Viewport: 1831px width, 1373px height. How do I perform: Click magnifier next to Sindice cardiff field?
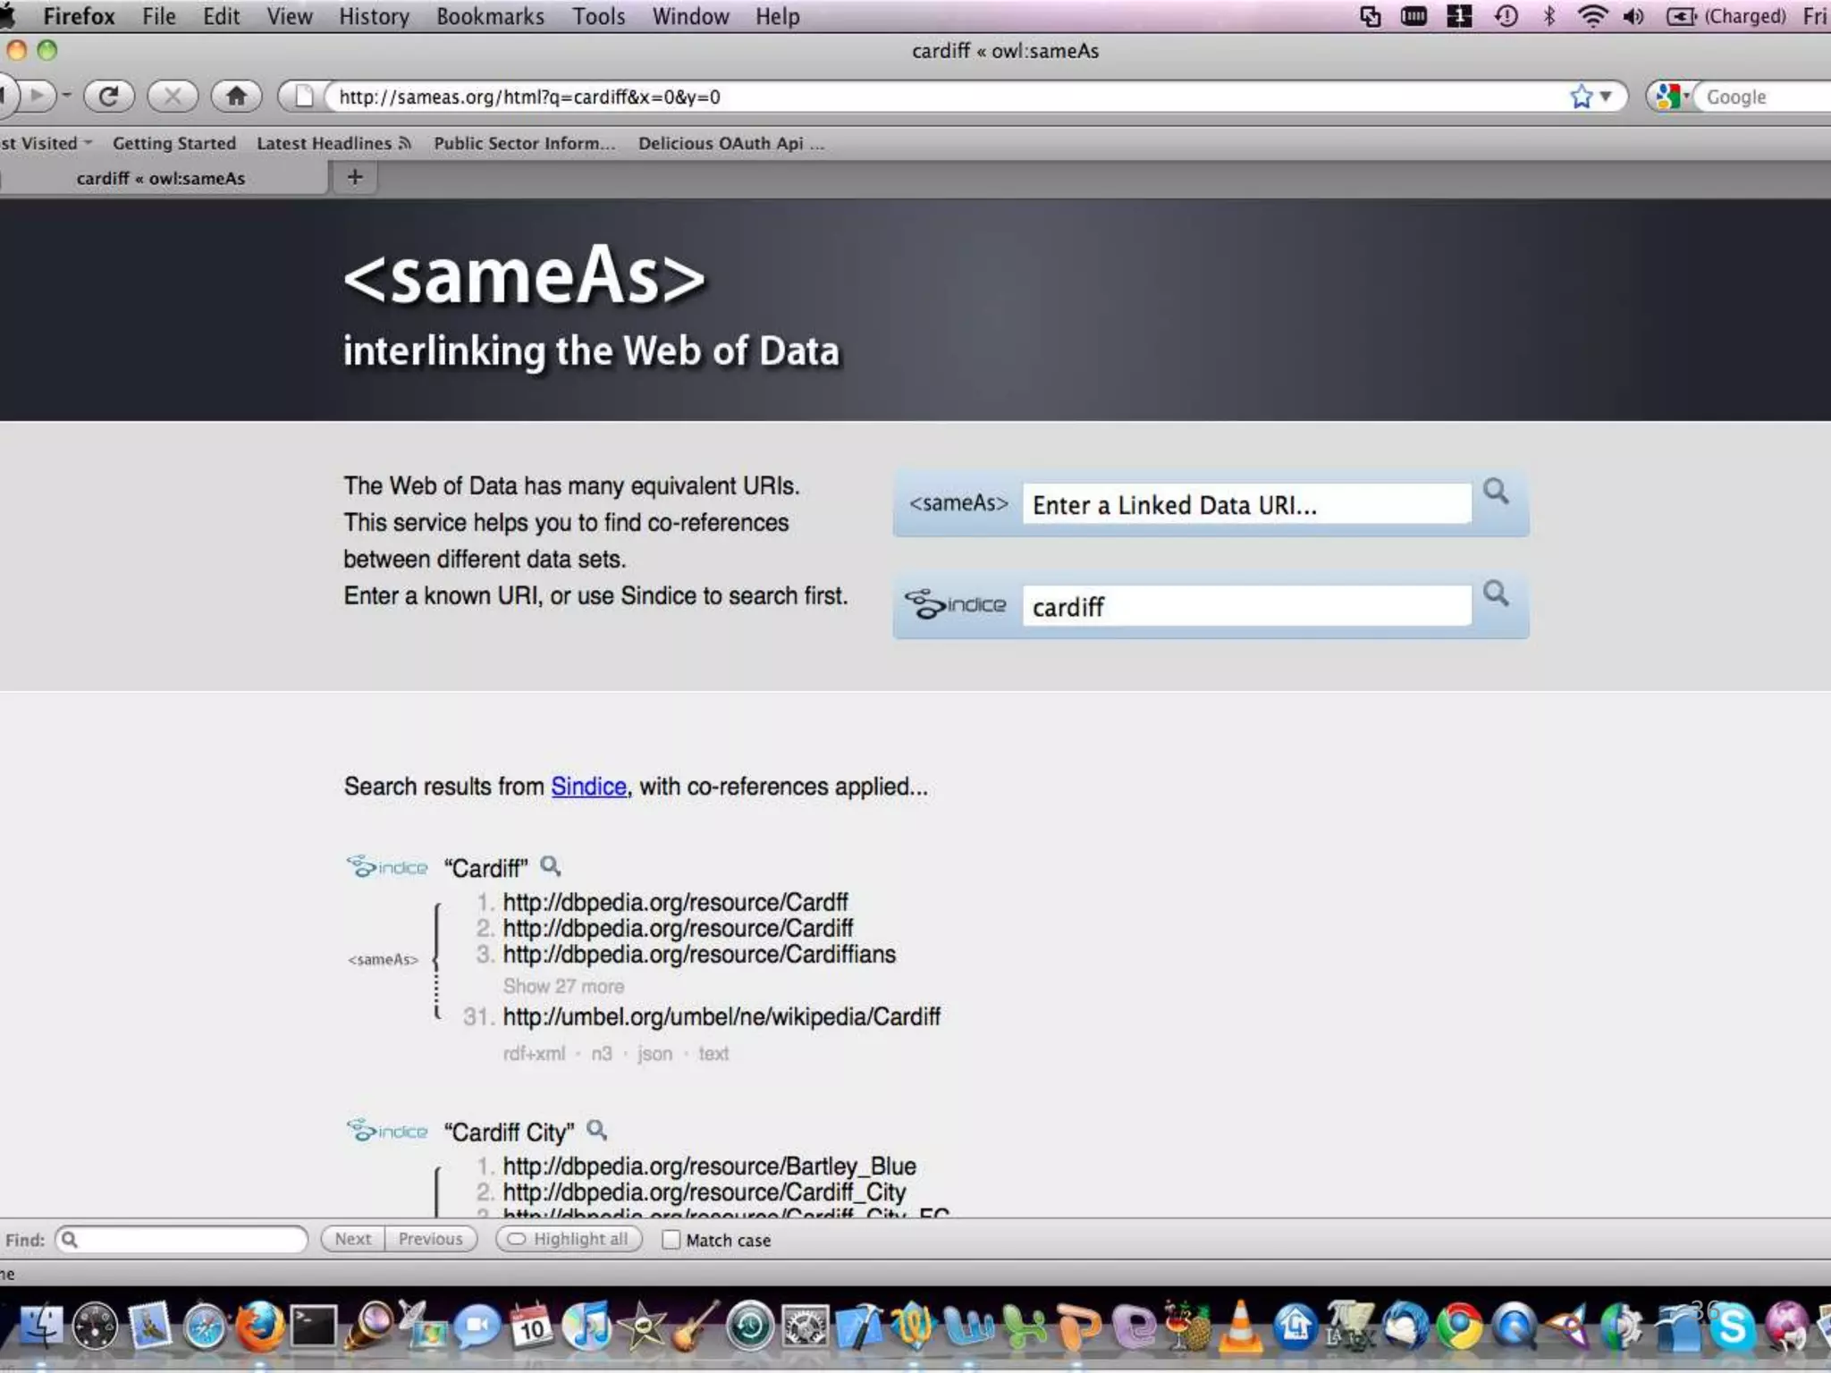(x=1496, y=594)
